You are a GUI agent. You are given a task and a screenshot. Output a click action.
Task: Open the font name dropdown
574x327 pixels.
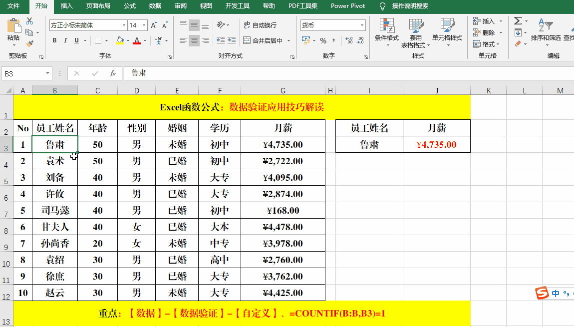coord(124,25)
